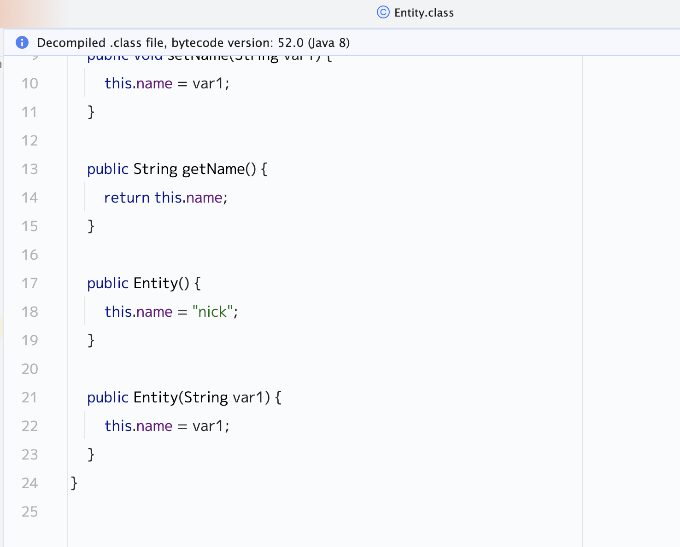
Task: Click the return keyword on line 14
Action: coord(127,198)
